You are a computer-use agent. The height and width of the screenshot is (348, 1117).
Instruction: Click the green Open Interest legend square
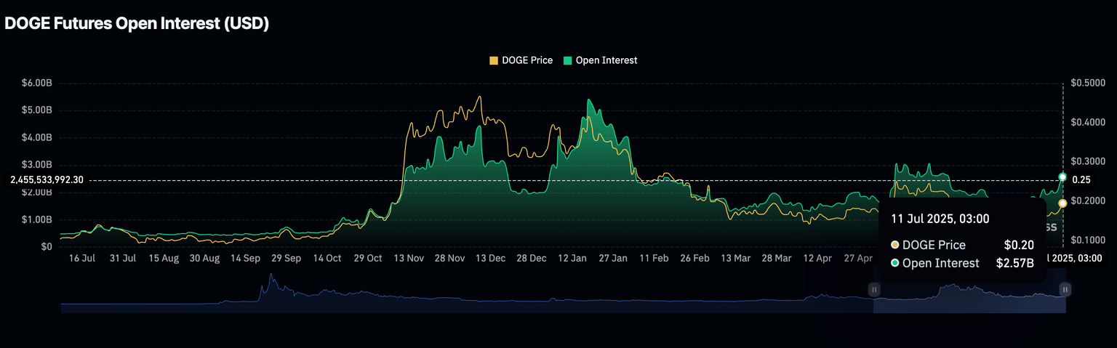568,61
